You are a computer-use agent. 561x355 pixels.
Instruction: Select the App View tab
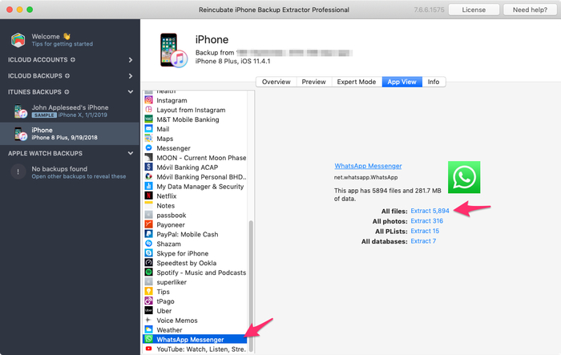[402, 82]
